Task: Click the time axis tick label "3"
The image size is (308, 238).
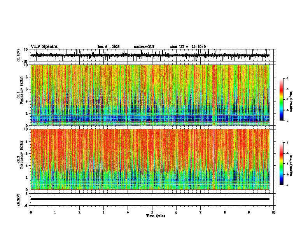Action: pyautogui.click(x=103, y=212)
